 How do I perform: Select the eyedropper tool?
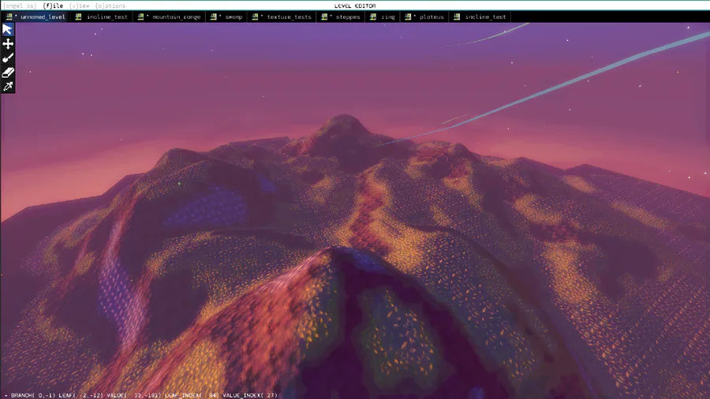click(8, 86)
